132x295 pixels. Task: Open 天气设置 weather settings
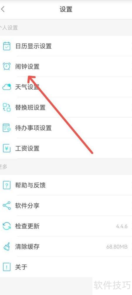[66, 87]
